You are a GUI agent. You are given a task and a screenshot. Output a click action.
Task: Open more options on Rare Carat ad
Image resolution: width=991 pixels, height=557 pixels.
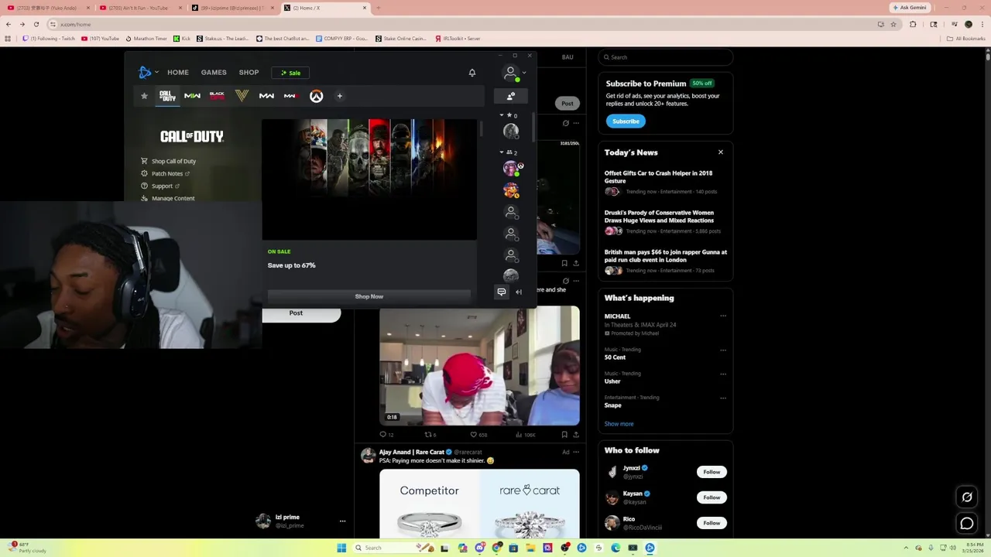(576, 452)
